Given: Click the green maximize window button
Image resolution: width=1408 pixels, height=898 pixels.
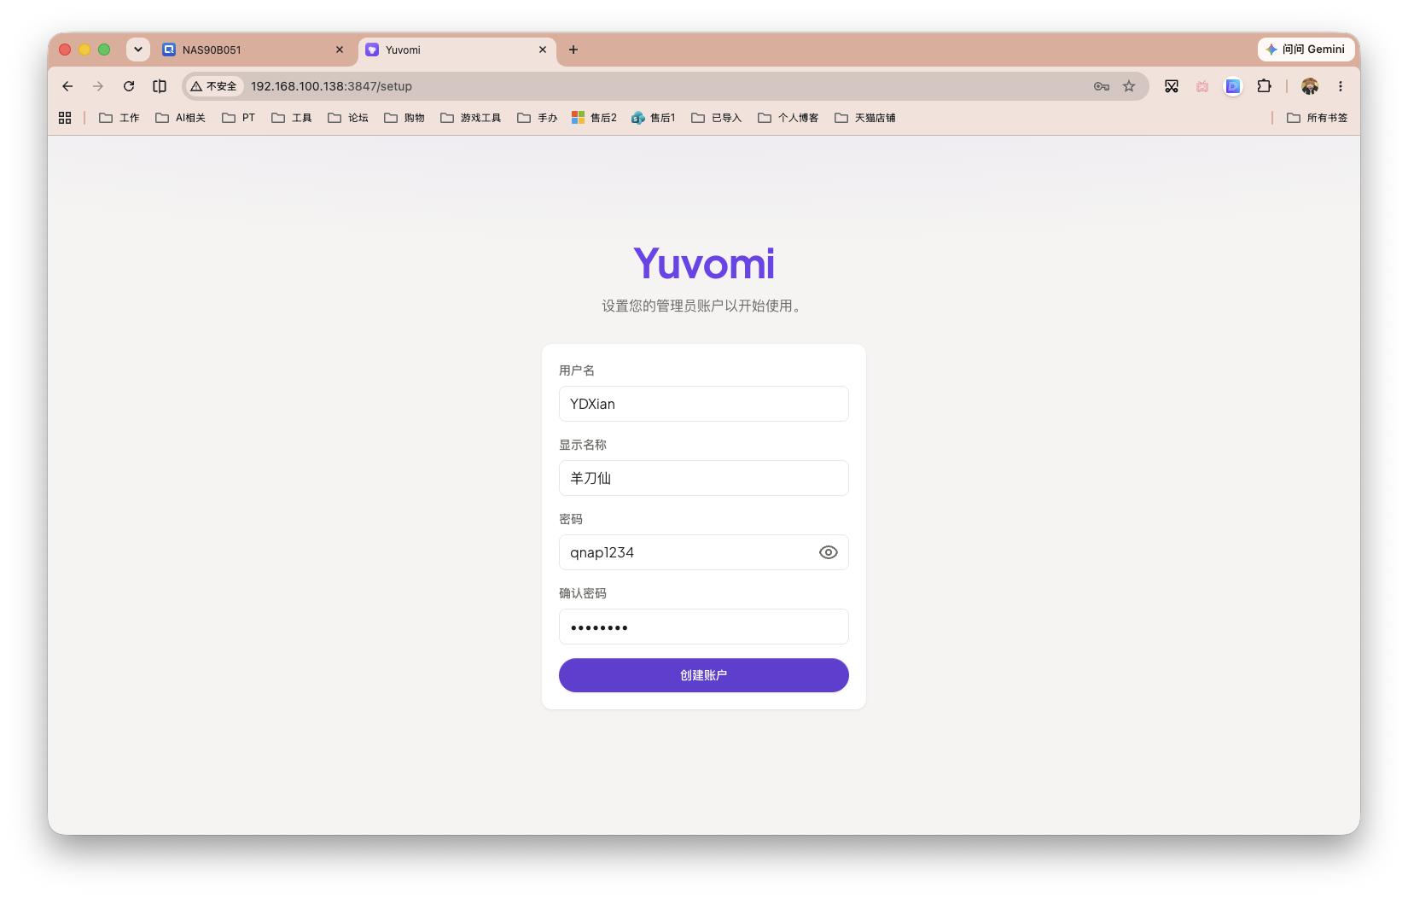Looking at the screenshot, I should click(104, 50).
